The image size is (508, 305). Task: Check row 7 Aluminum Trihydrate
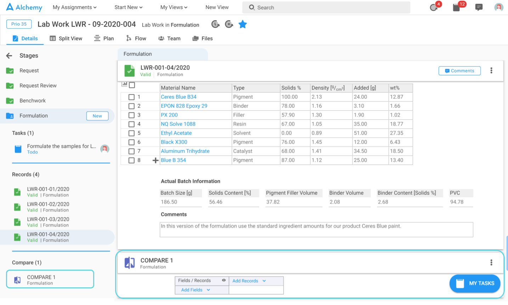131,151
